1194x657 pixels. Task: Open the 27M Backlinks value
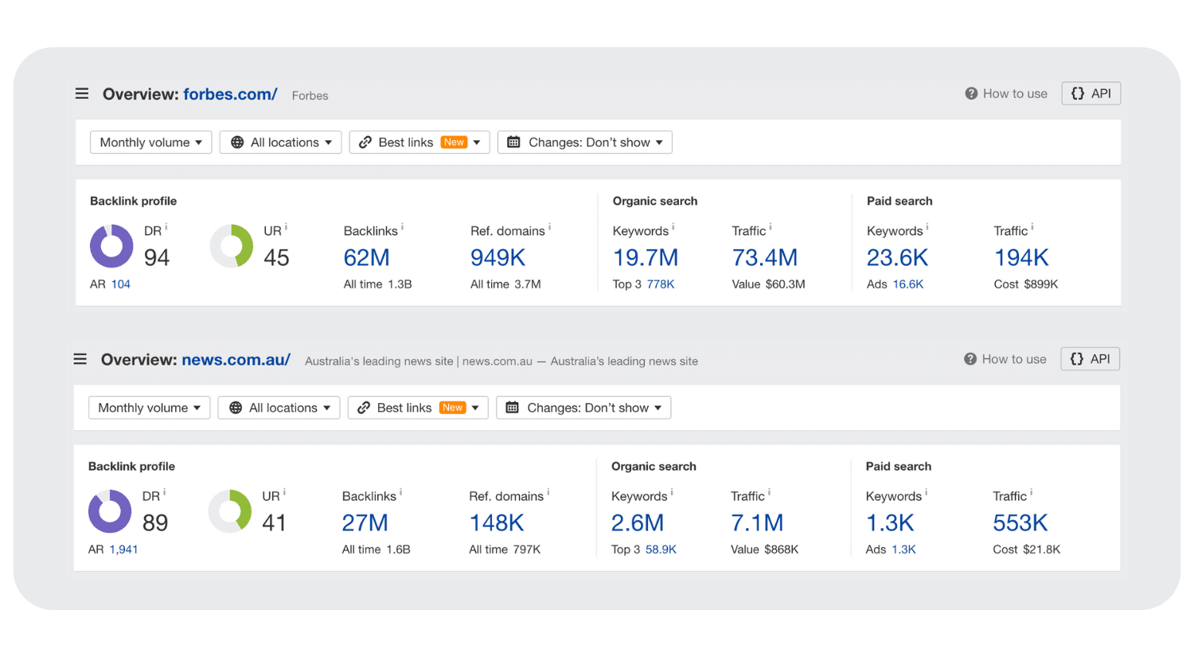[x=365, y=523]
